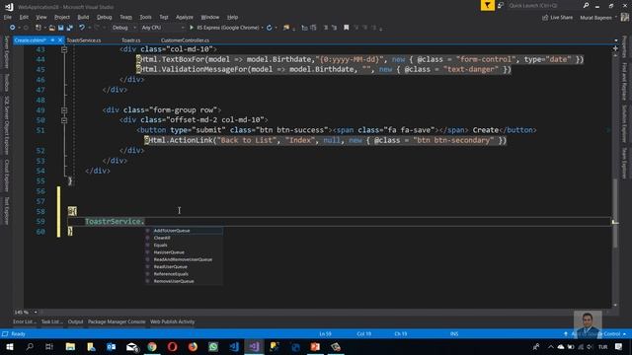Viewport: 632px width, 355px height.
Task: Click the Undo arrow icon
Action: point(82,28)
